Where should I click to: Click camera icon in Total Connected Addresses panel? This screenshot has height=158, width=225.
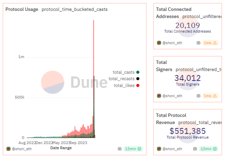point(198,43)
